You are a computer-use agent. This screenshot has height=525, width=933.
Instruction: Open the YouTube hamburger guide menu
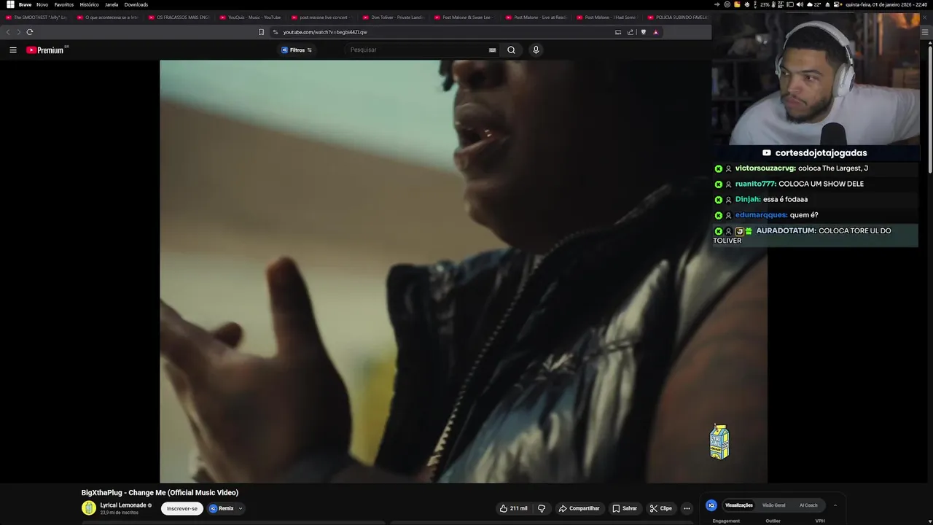(x=12, y=50)
